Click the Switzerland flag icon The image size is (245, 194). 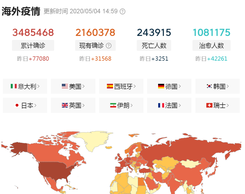tap(209, 105)
